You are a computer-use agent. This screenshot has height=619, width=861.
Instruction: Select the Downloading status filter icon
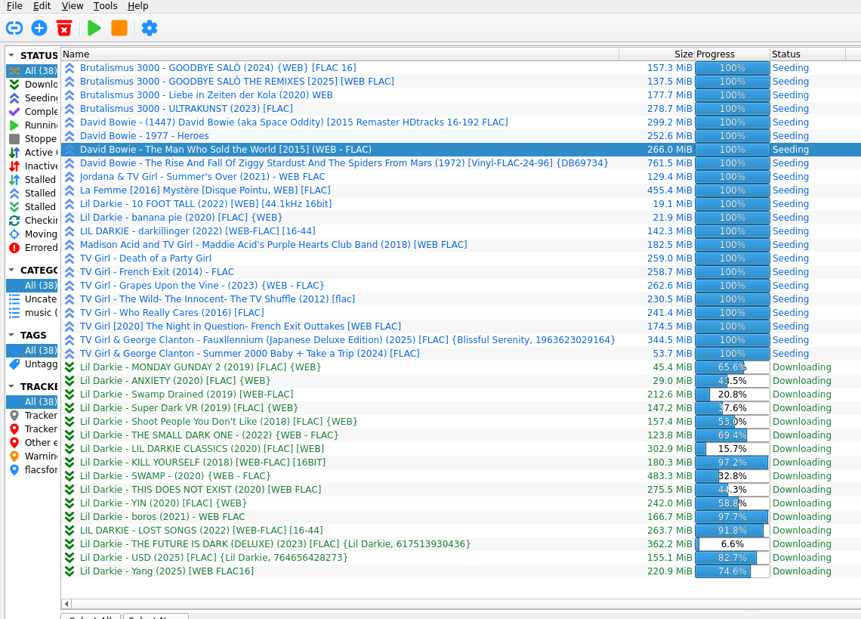tap(14, 84)
